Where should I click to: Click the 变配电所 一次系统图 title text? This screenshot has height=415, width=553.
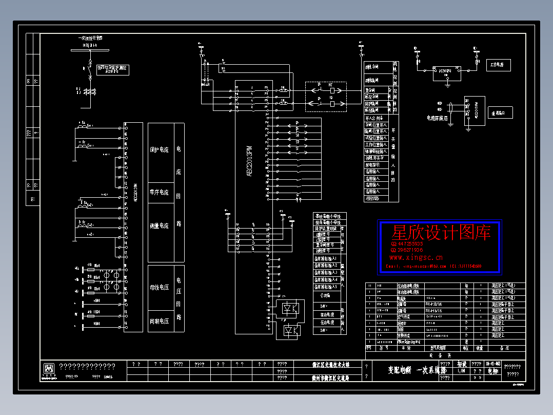pyautogui.click(x=416, y=370)
